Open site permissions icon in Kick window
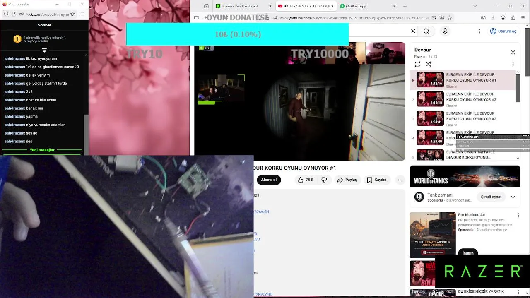The image size is (530, 298). tap(21, 14)
